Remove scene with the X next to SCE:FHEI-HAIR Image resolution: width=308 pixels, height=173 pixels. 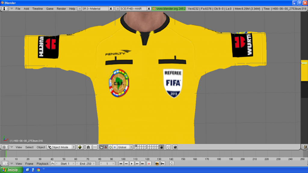(149, 8)
